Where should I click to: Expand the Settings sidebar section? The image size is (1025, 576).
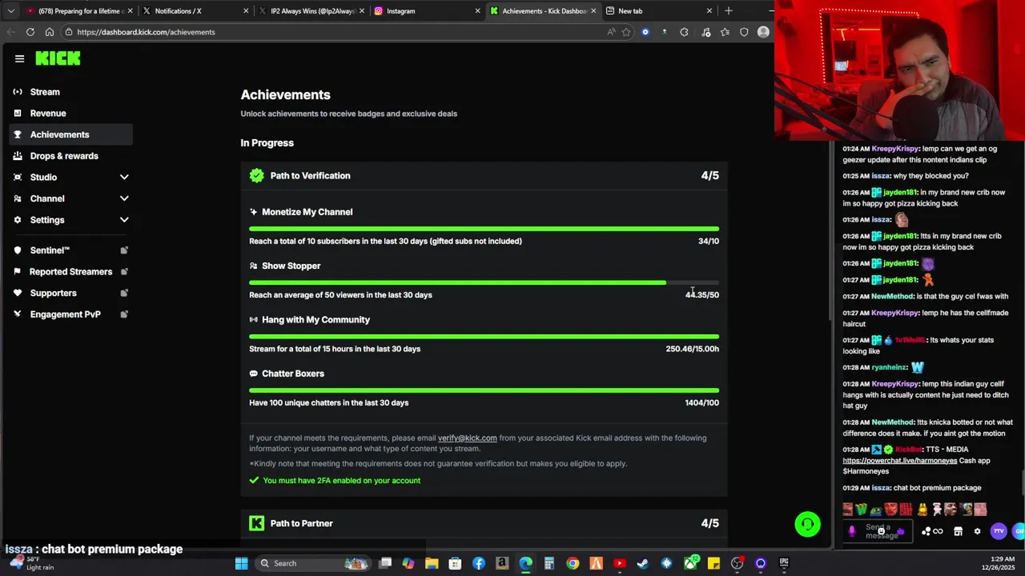[70, 220]
